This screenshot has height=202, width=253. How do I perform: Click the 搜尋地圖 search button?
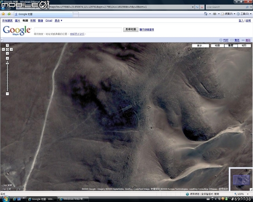[x=131, y=30]
